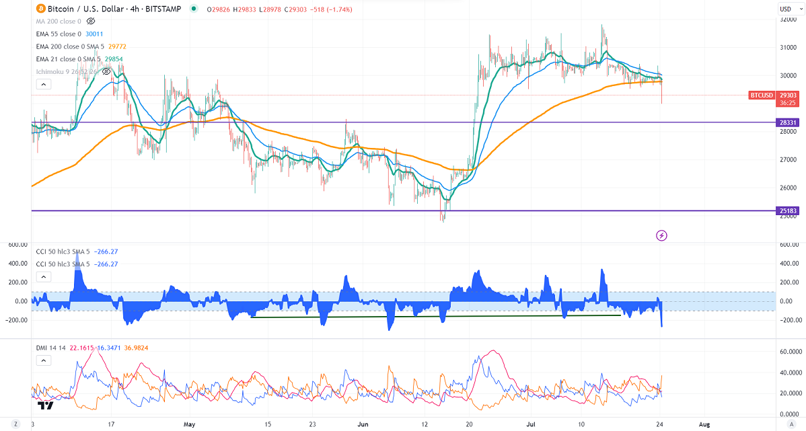The width and height of the screenshot is (806, 431).
Task: Open the USD currency dropdown
Action: (x=785, y=9)
